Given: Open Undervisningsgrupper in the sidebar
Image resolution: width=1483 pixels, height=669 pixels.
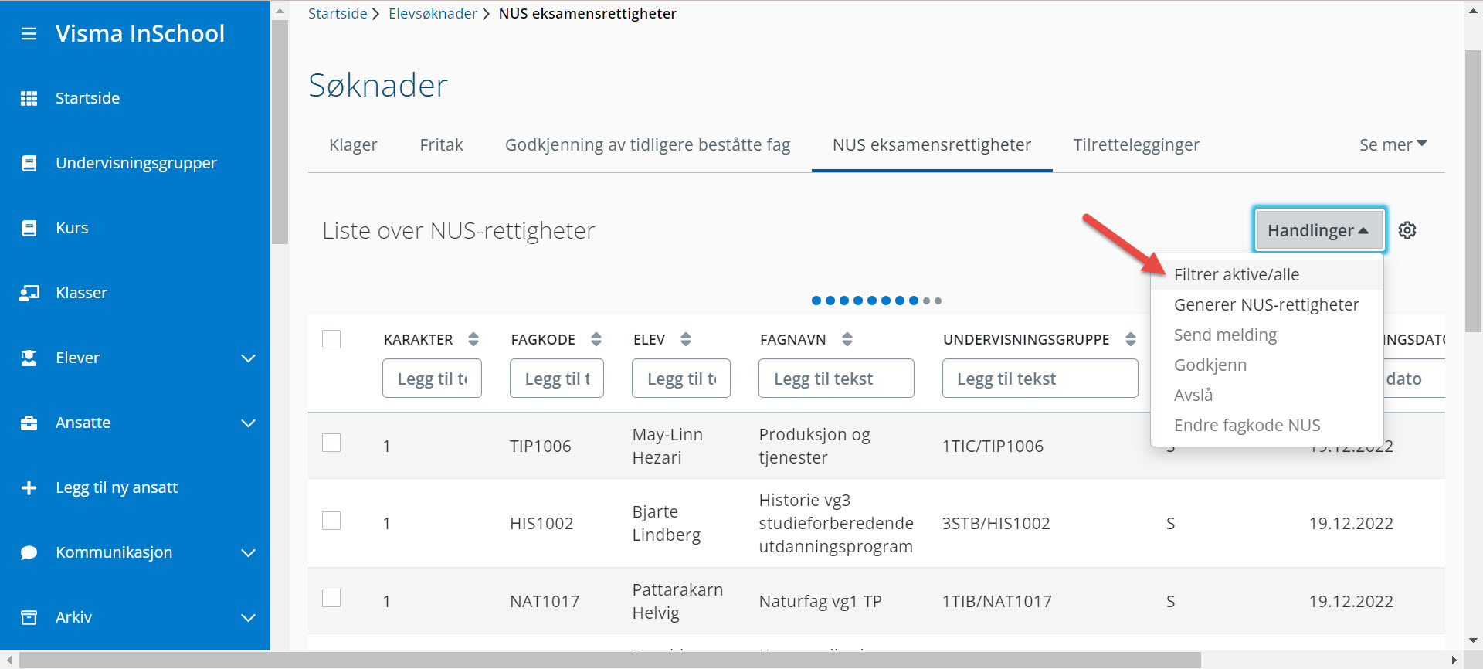Looking at the screenshot, I should (x=136, y=163).
